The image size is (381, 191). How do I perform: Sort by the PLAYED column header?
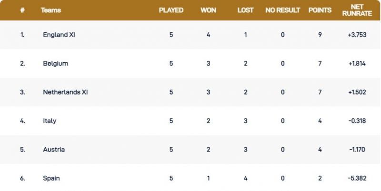[171, 10]
